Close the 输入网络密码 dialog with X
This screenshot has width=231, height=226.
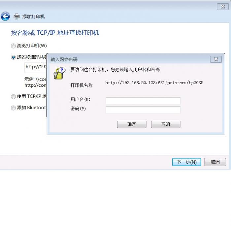(x=216, y=59)
